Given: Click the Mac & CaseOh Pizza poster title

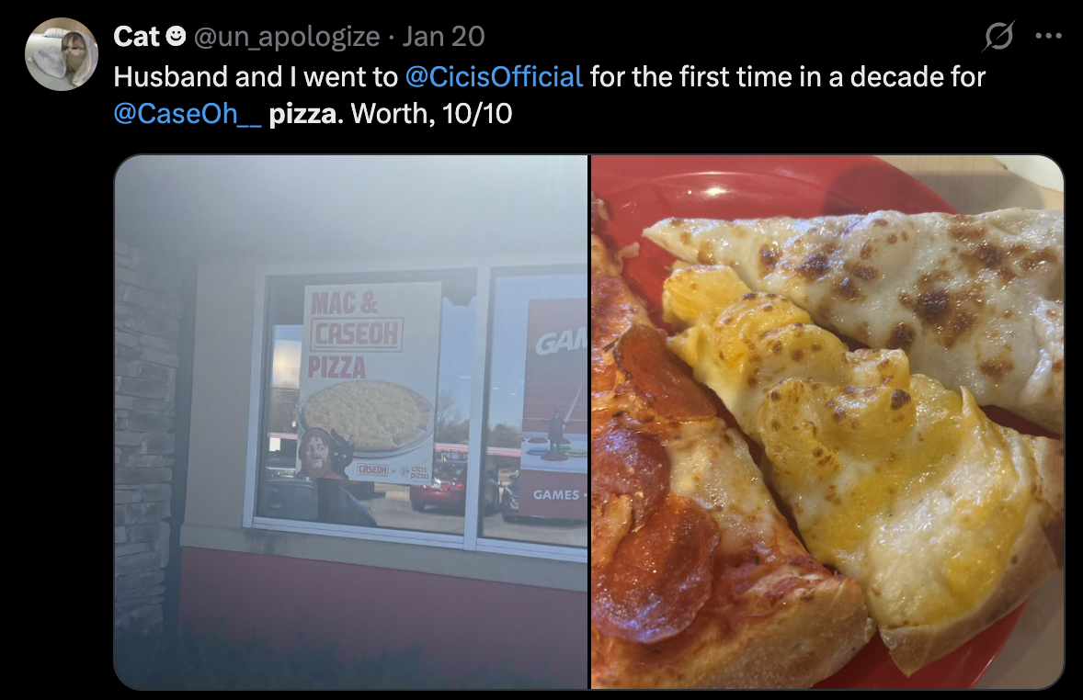Looking at the screenshot, I should click(355, 334).
